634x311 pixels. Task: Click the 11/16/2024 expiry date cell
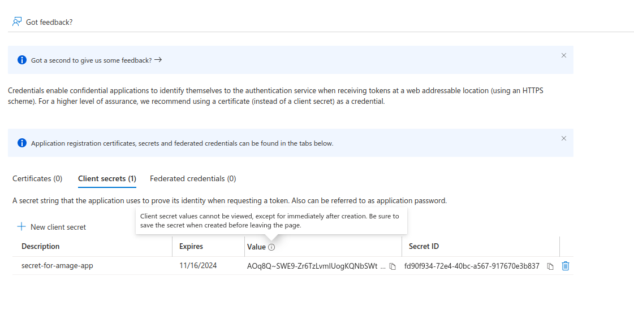point(198,266)
